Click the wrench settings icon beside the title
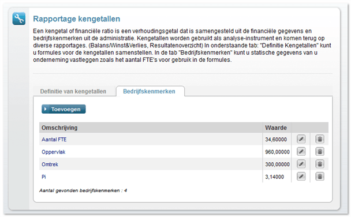 coord(19,19)
